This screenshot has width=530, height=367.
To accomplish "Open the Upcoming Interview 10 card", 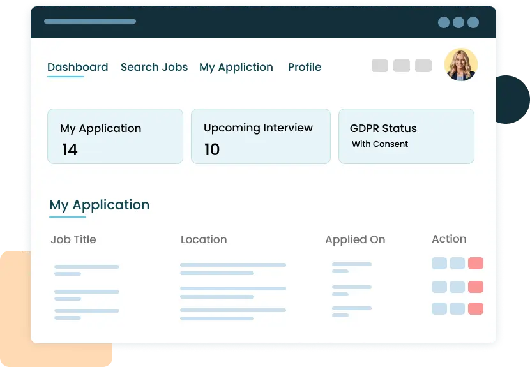I will (x=261, y=136).
